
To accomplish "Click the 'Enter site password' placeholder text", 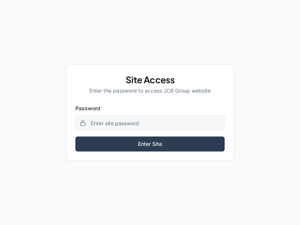I will (115, 123).
